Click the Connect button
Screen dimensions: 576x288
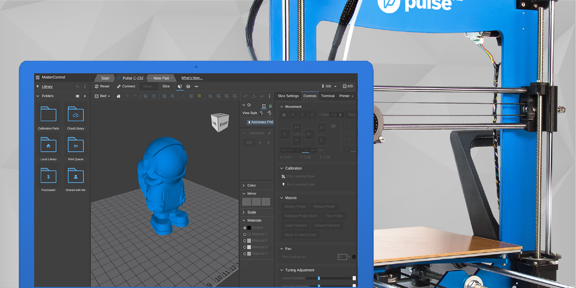[x=126, y=86]
